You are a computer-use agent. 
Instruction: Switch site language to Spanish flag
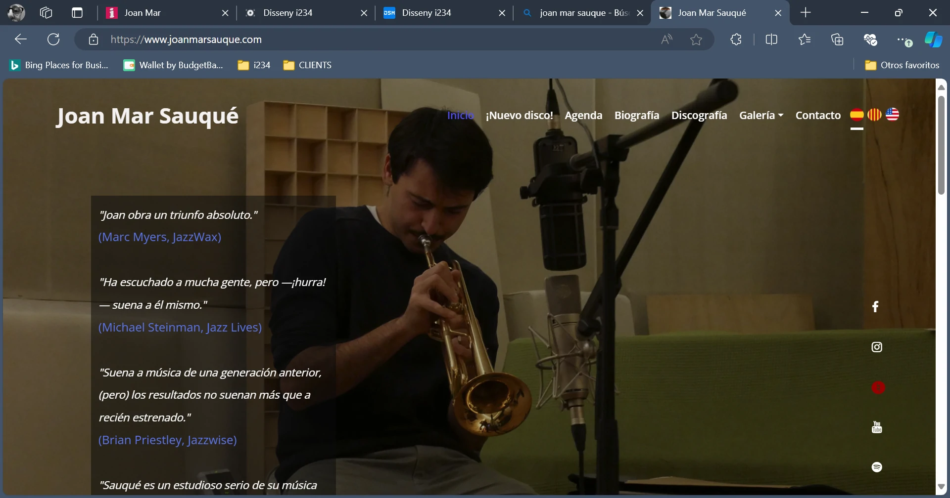click(857, 115)
